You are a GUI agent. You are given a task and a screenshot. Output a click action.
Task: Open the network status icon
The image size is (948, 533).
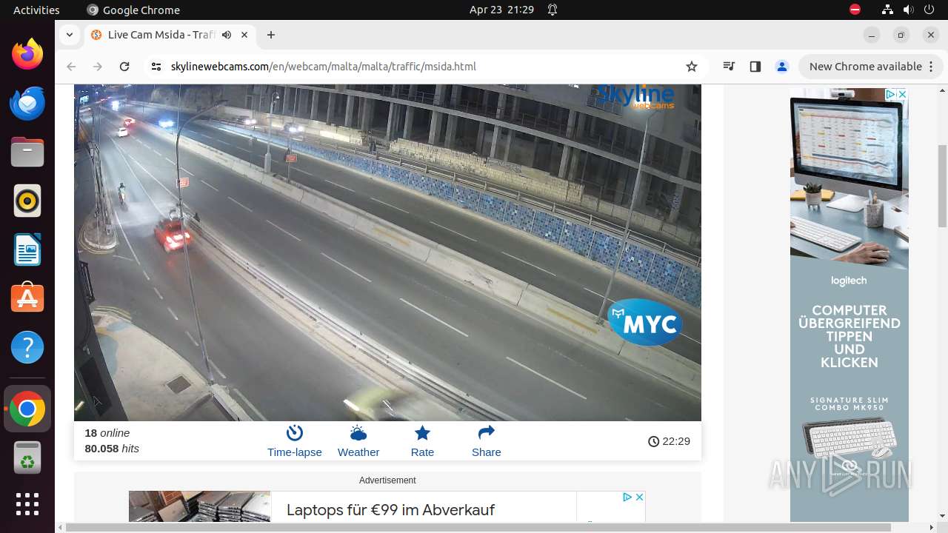[887, 10]
